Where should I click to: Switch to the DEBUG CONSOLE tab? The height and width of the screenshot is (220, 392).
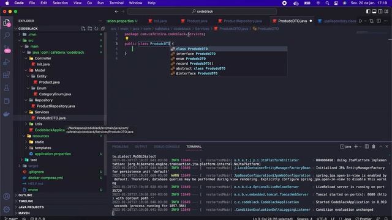click(x=167, y=147)
